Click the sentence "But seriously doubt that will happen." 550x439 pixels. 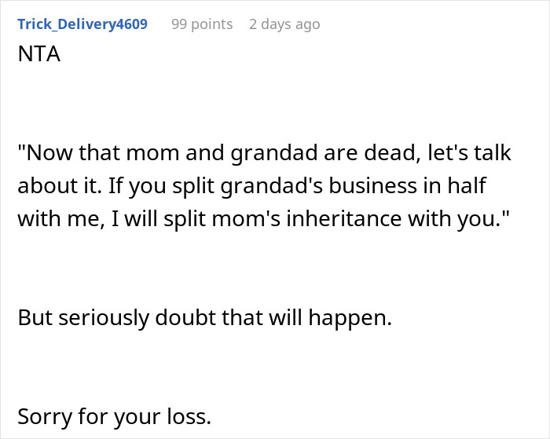(x=204, y=318)
